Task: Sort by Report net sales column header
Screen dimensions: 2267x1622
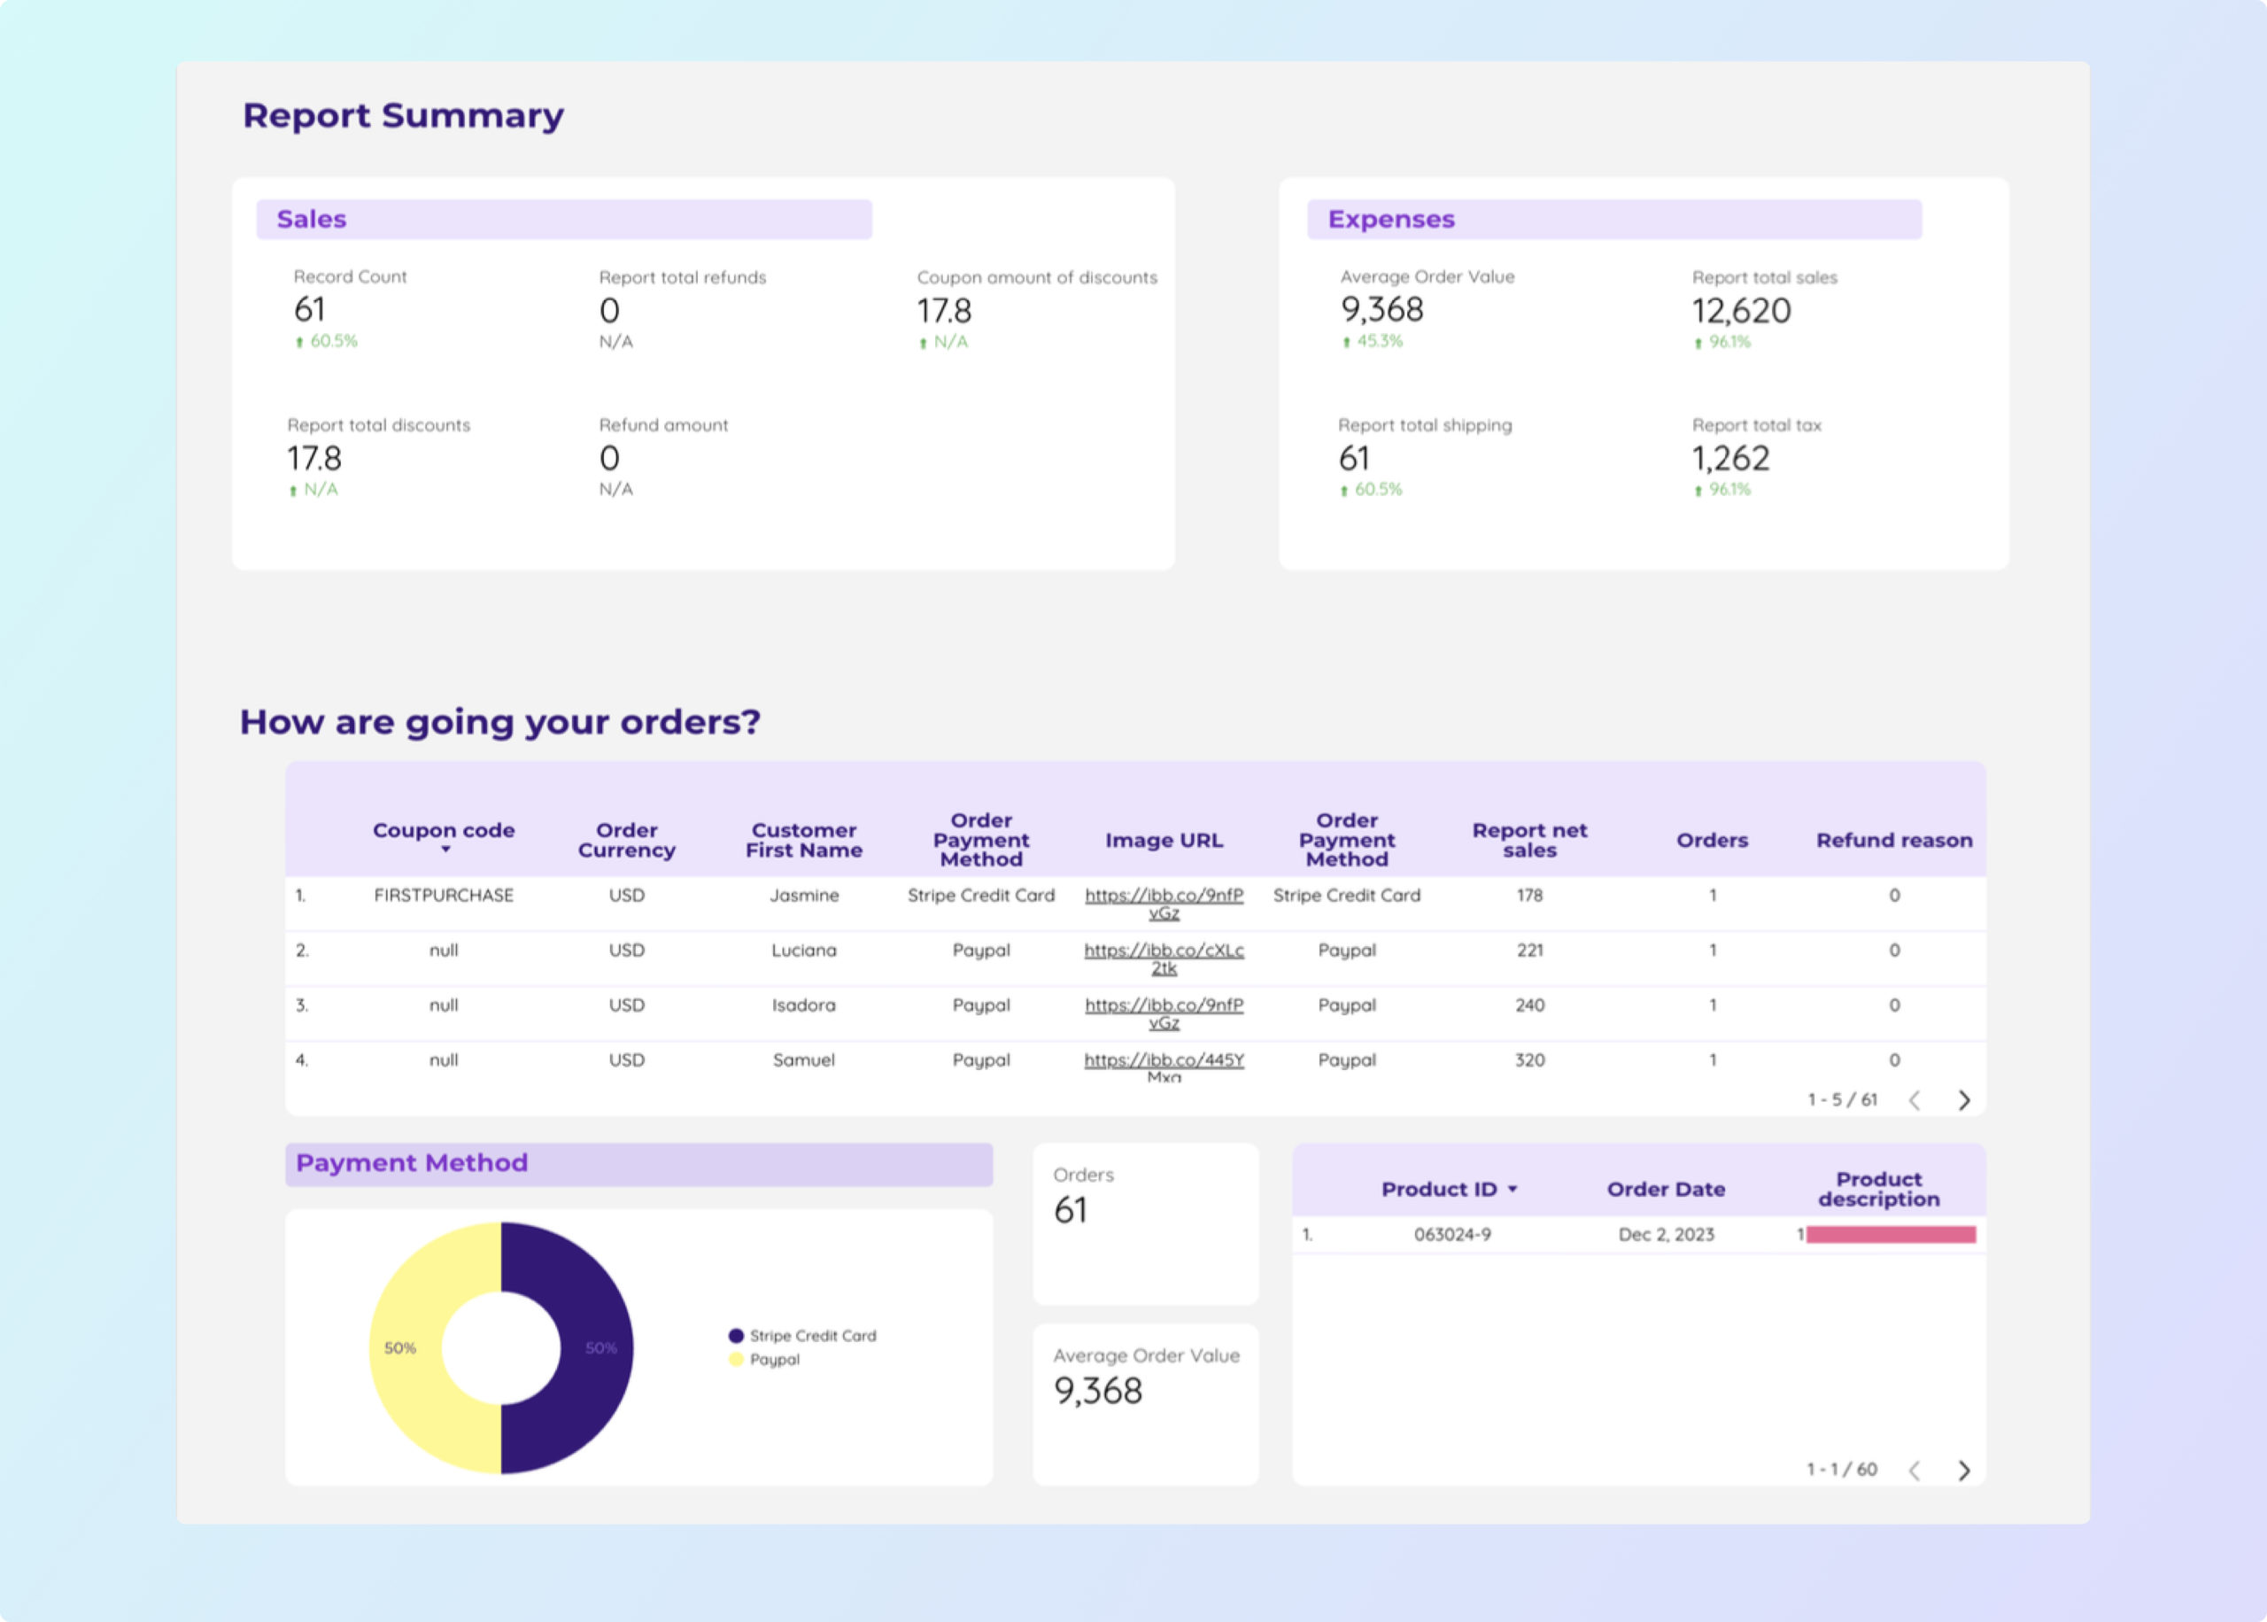Action: point(1528,840)
